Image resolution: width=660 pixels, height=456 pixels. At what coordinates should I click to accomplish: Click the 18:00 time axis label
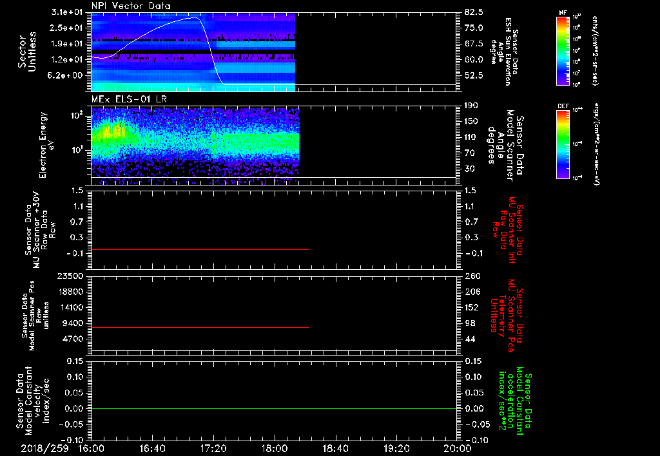(275, 448)
